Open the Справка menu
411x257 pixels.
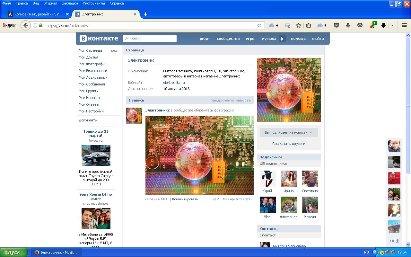pyautogui.click(x=117, y=3)
